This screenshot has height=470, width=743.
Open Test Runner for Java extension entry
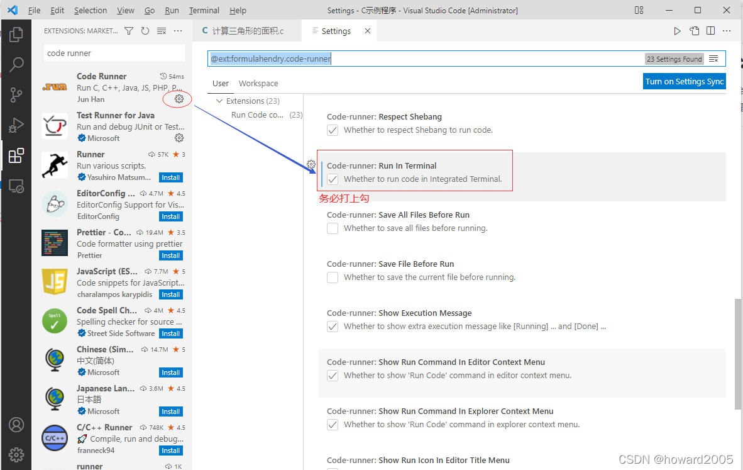point(112,126)
